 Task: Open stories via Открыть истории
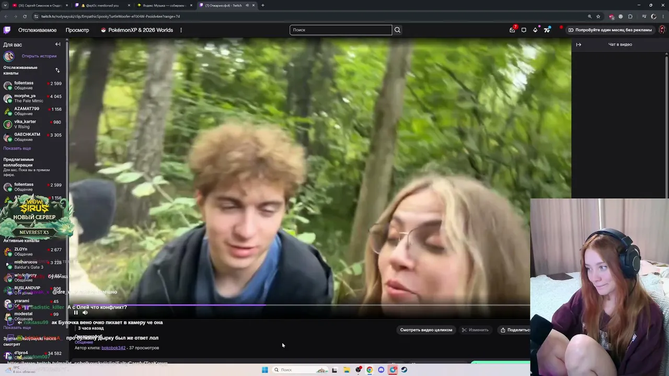(x=39, y=56)
